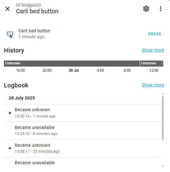This screenshot has height=172, width=170.
Task: Show more History details
Action: click(x=153, y=50)
